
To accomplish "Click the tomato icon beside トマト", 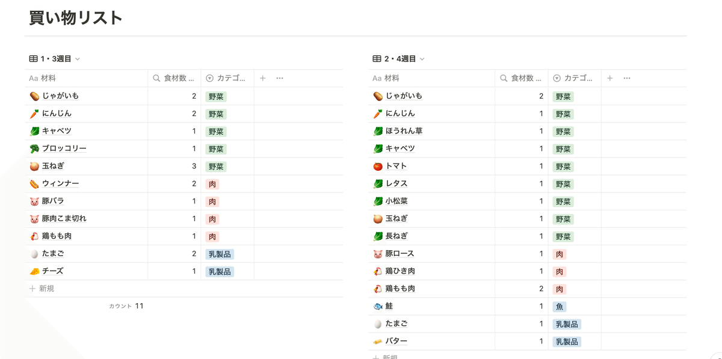I will pyautogui.click(x=378, y=166).
